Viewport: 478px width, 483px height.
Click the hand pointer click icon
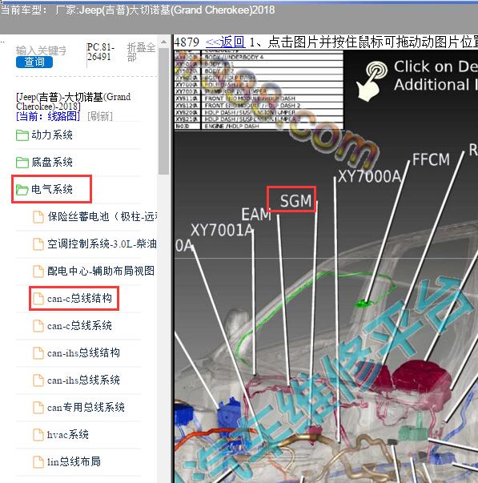[372, 81]
